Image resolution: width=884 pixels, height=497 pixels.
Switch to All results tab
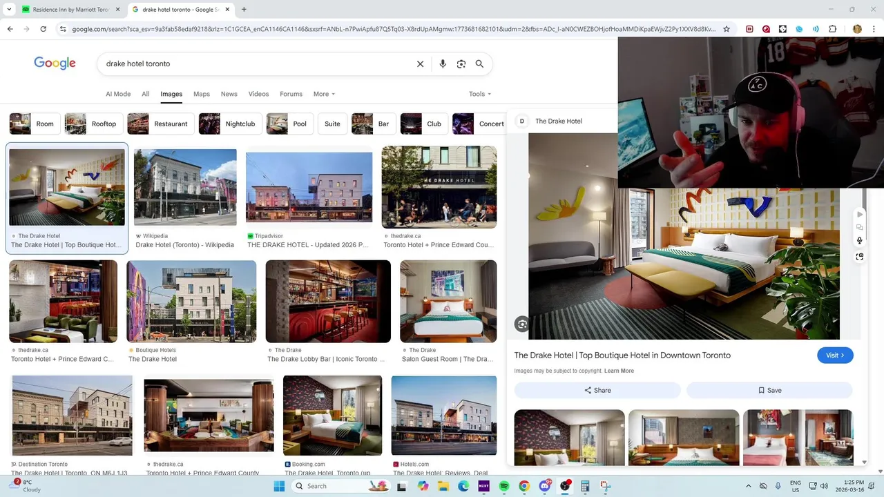146,94
